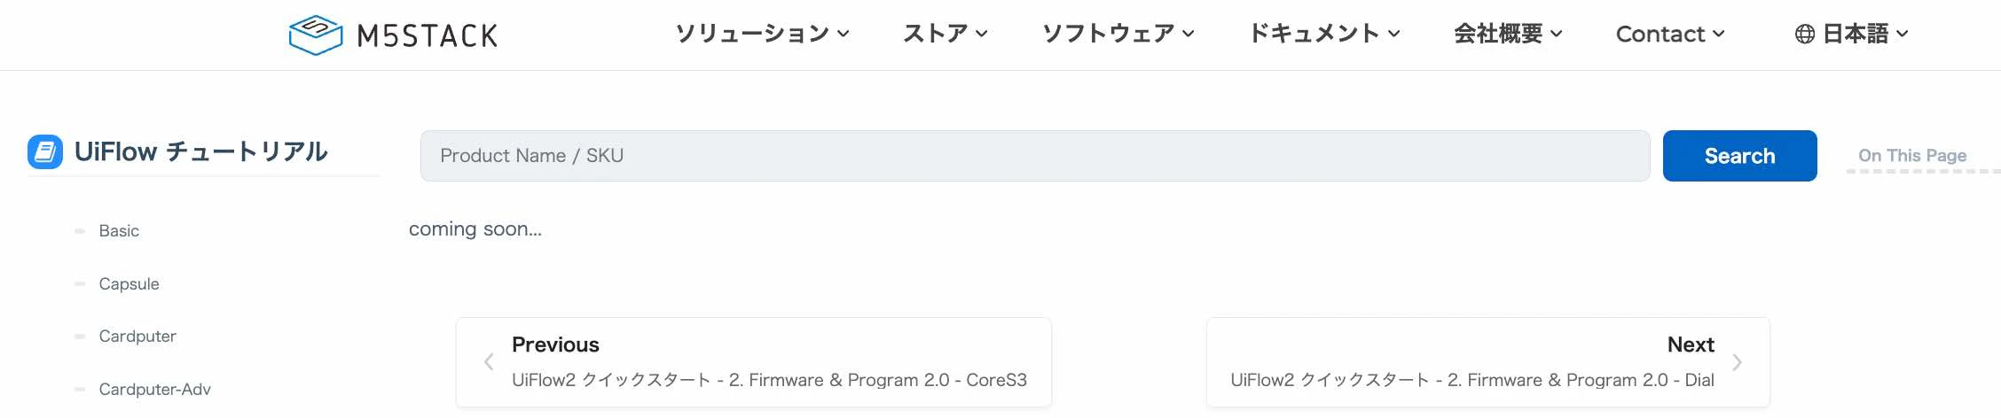Open the ストア dropdown menu
The height and width of the screenshot is (418, 2001).
[945, 34]
